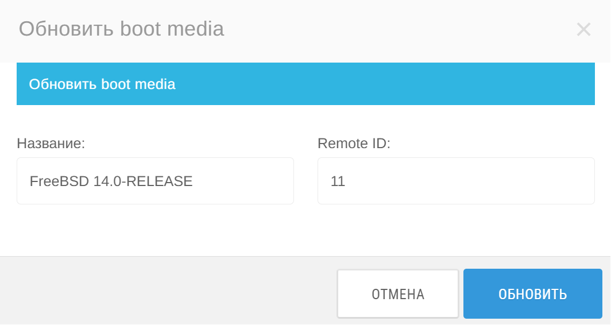
Task: Click the Название: label
Action: pos(51,144)
